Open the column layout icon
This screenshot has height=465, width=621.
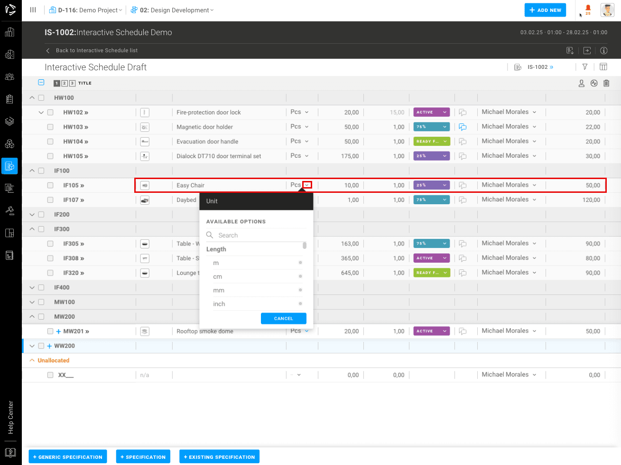[x=603, y=67]
